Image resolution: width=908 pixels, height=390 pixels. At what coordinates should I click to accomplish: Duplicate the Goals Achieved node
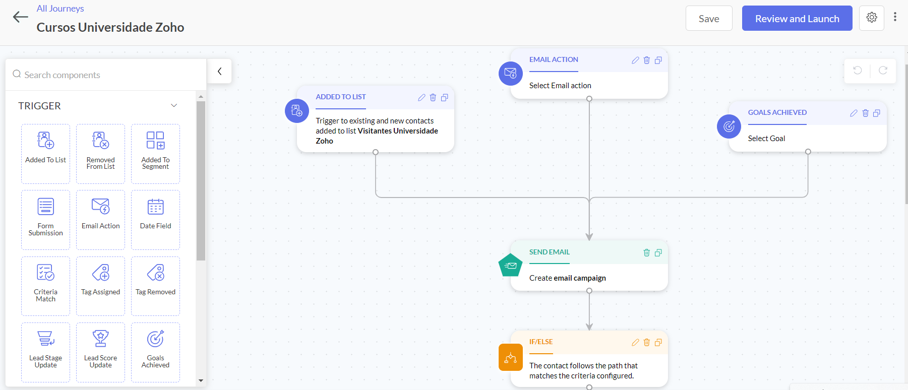pos(877,113)
